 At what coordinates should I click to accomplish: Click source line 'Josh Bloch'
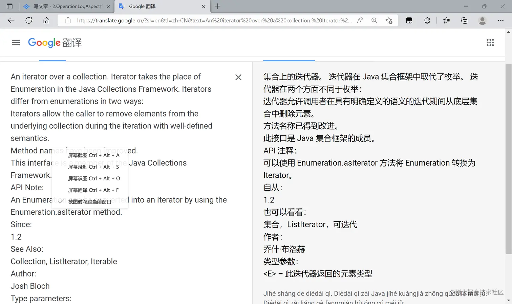(x=30, y=286)
